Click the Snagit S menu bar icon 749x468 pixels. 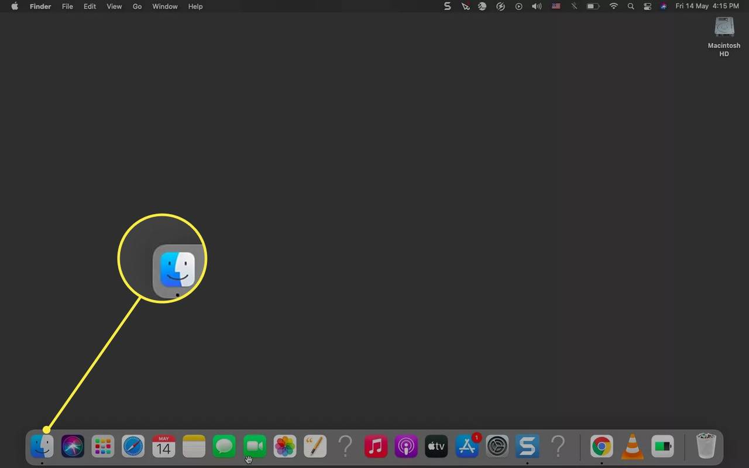448,6
